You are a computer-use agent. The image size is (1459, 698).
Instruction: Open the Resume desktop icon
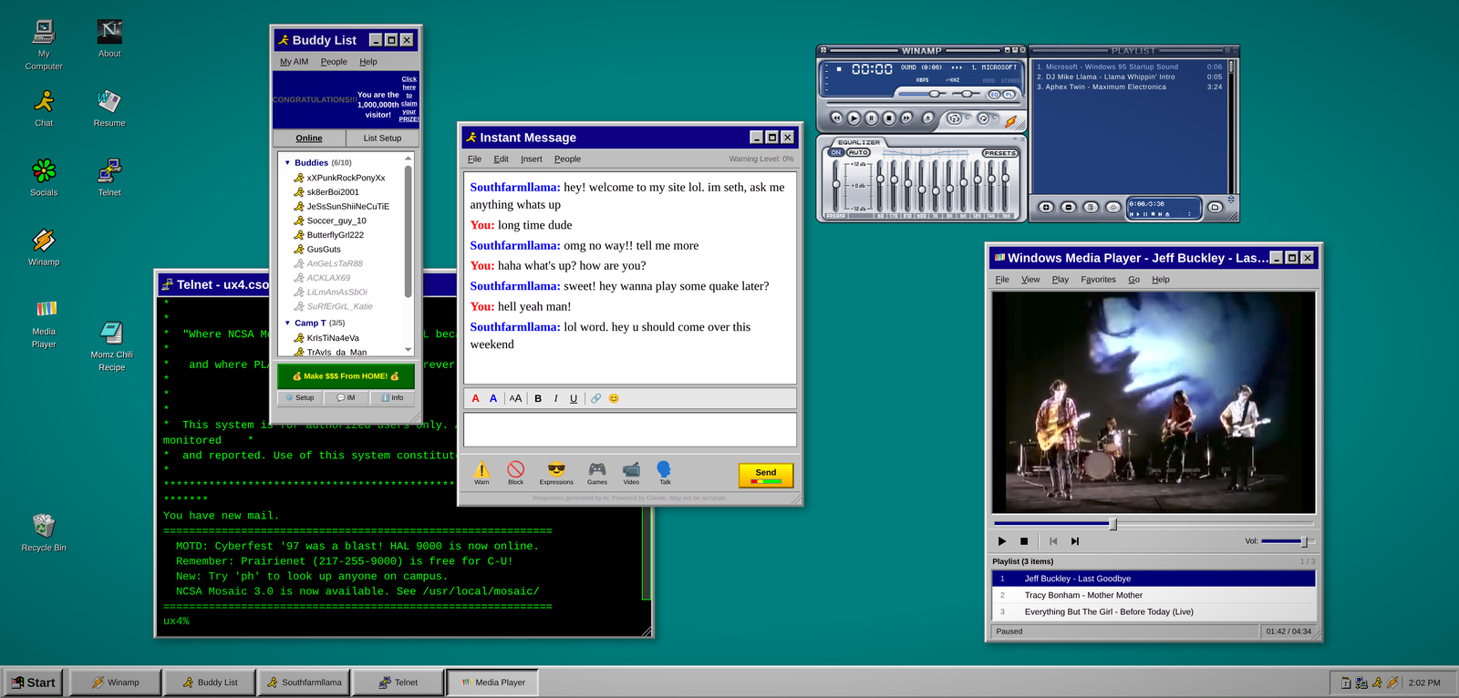click(x=109, y=108)
